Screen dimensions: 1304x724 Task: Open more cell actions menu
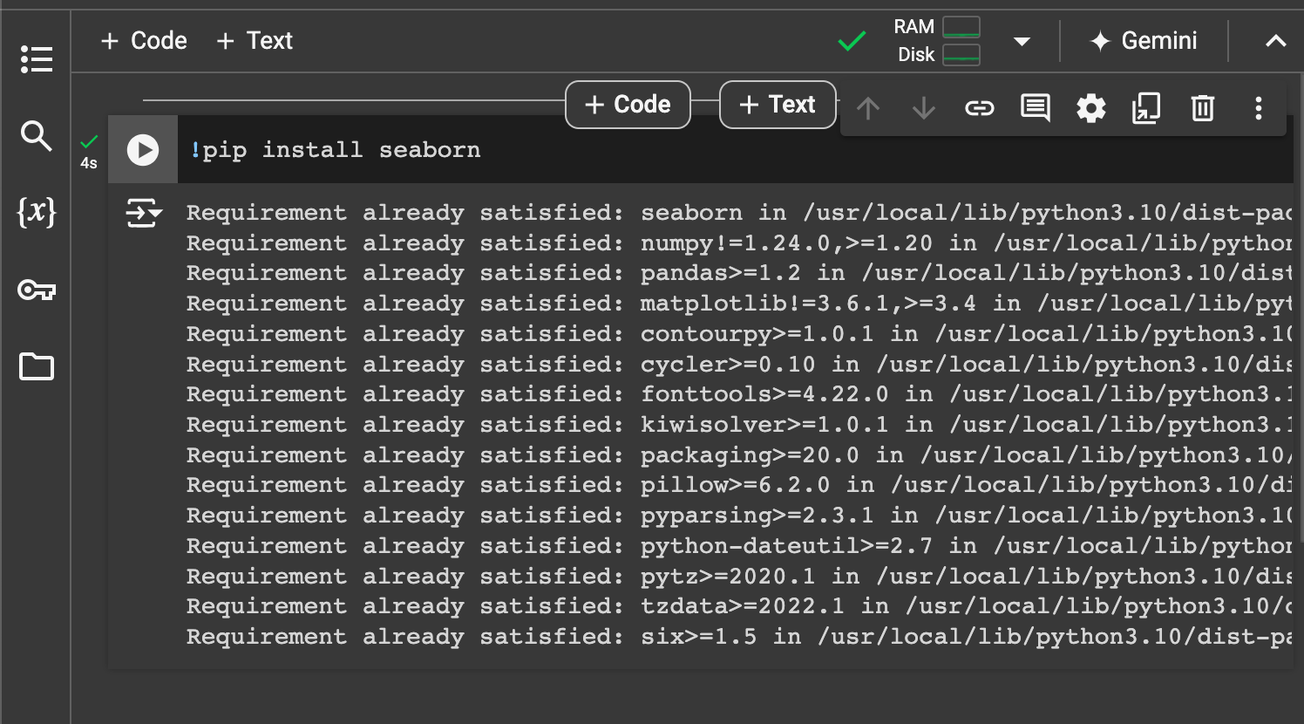pyautogui.click(x=1259, y=108)
